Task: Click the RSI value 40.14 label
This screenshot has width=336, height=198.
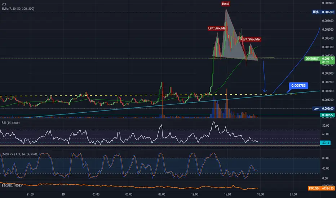Action: tap(326, 143)
